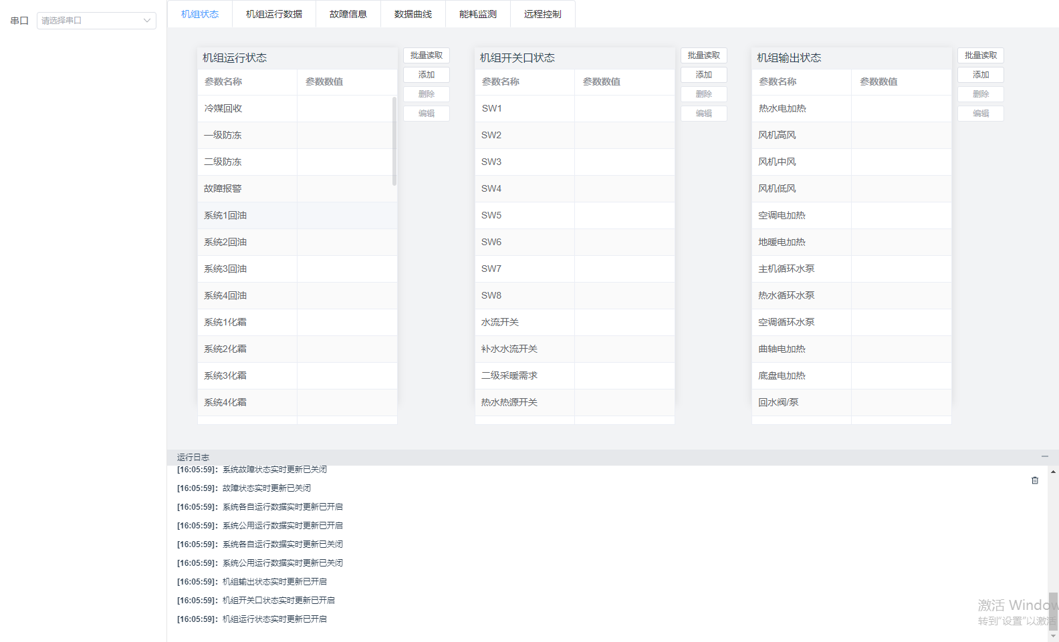
Task: Select the 补水水流开关 row
Action: coord(575,349)
